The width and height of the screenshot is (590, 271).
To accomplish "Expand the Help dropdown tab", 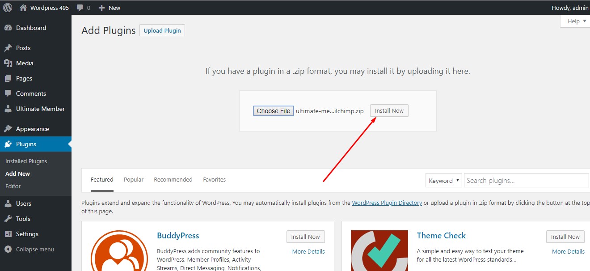I will [x=577, y=21].
